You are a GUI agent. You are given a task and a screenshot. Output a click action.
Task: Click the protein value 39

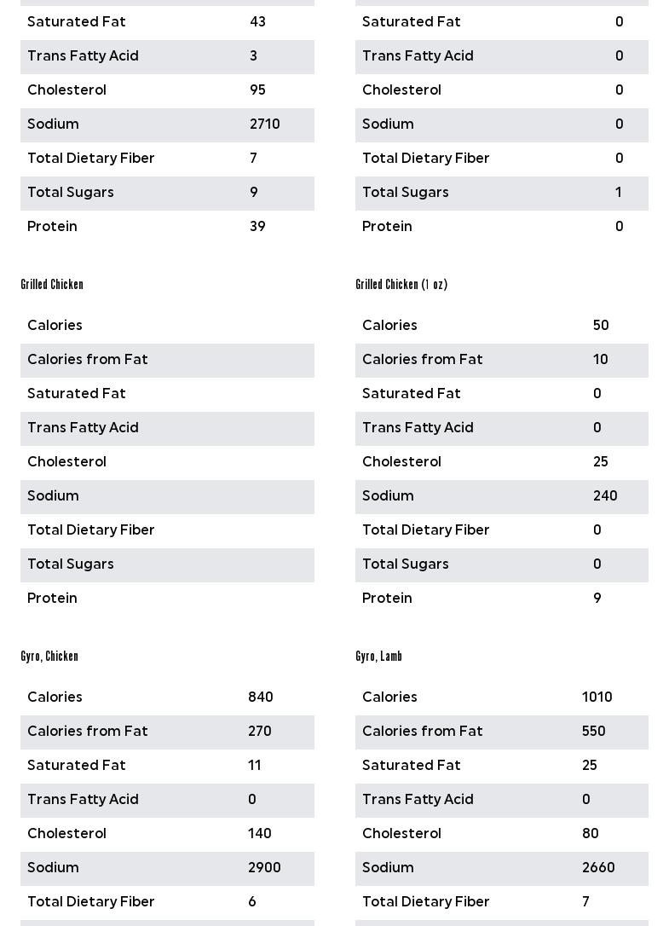pos(257,227)
